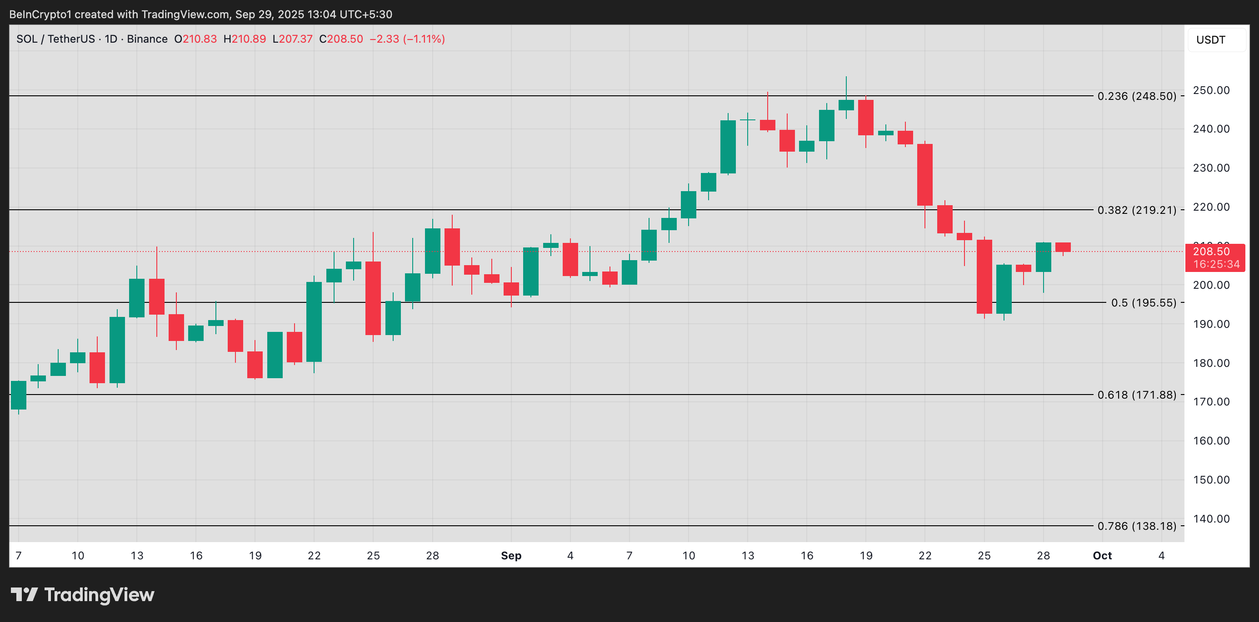Click the large red candle on Sep 25
This screenshot has height=622, width=1259.
(x=984, y=276)
